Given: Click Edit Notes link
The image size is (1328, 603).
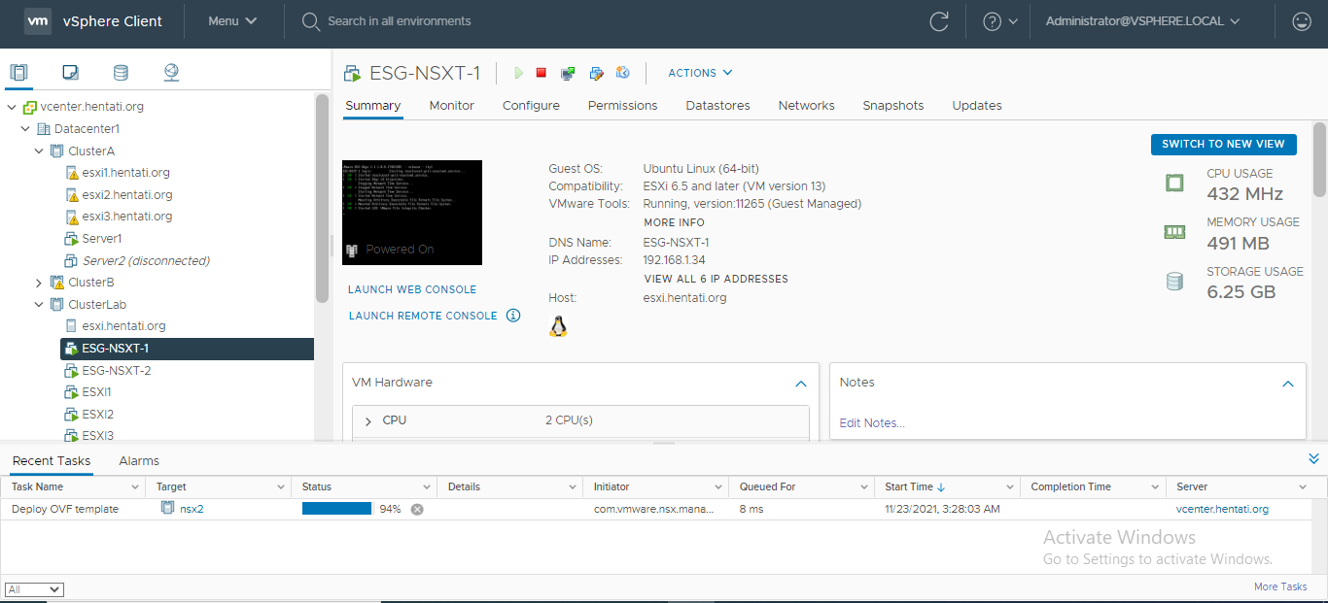Looking at the screenshot, I should coord(872,423).
